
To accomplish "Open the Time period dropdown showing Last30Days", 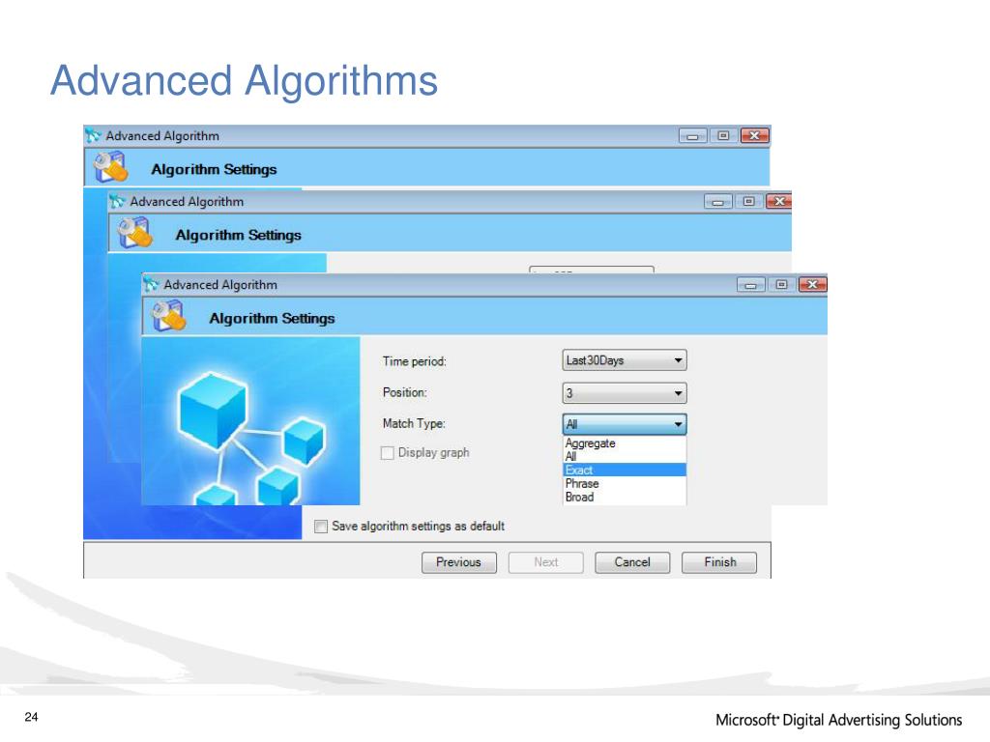I will (x=624, y=360).
